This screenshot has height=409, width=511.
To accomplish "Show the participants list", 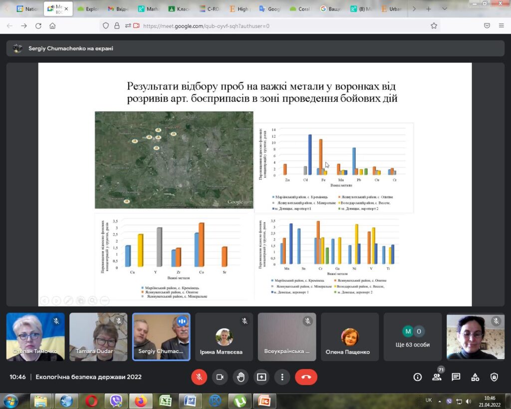I will (x=437, y=377).
